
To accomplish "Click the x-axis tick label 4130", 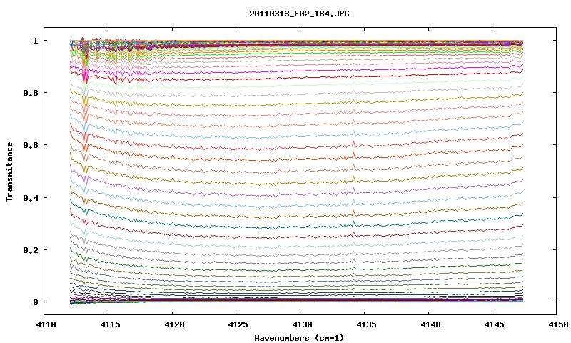I will pos(302,324).
